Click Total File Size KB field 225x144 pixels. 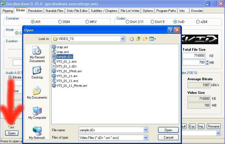coord(194,56)
